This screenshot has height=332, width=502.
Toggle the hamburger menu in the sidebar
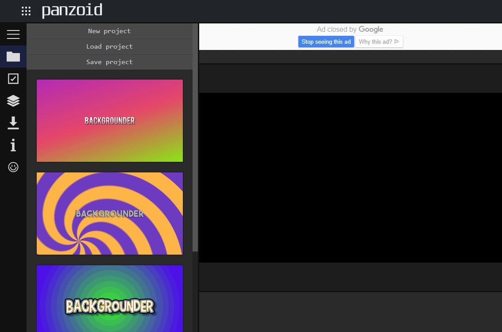13,34
